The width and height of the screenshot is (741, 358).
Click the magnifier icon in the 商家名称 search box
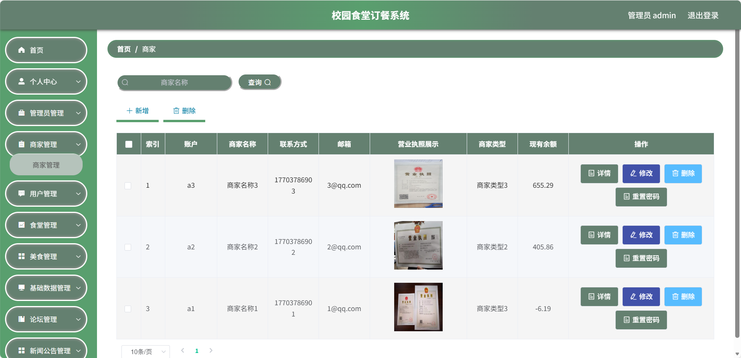point(125,82)
